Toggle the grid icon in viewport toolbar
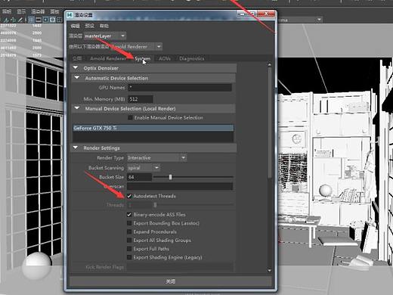 [31, 20]
